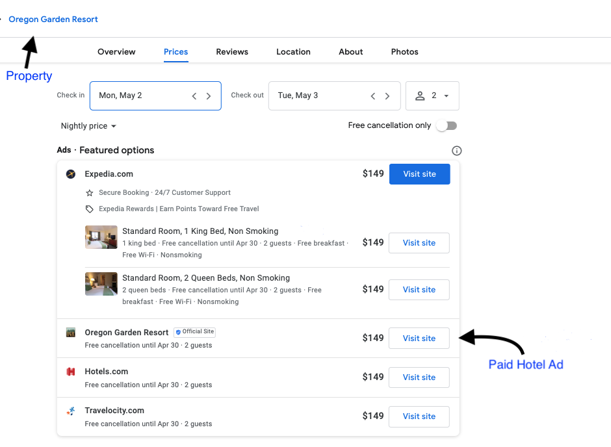Open the Nightly price dropdown
611x447 pixels.
(x=88, y=126)
